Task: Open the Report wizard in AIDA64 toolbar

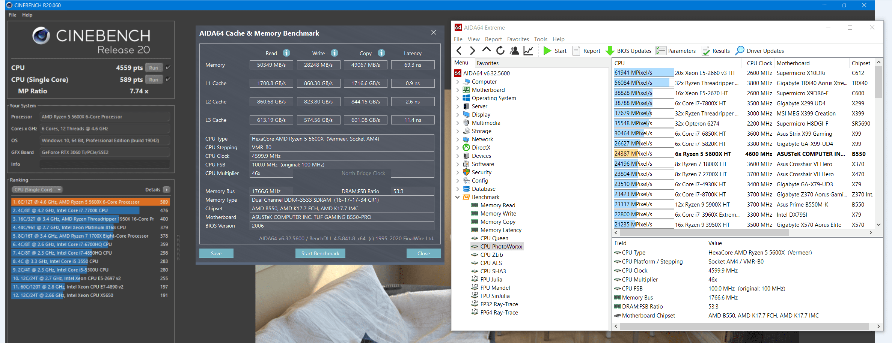Action: 586,51
